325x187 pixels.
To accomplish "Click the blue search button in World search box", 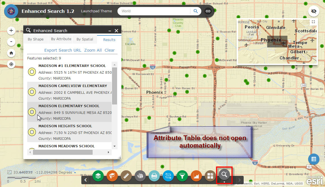I will tap(195, 11).
